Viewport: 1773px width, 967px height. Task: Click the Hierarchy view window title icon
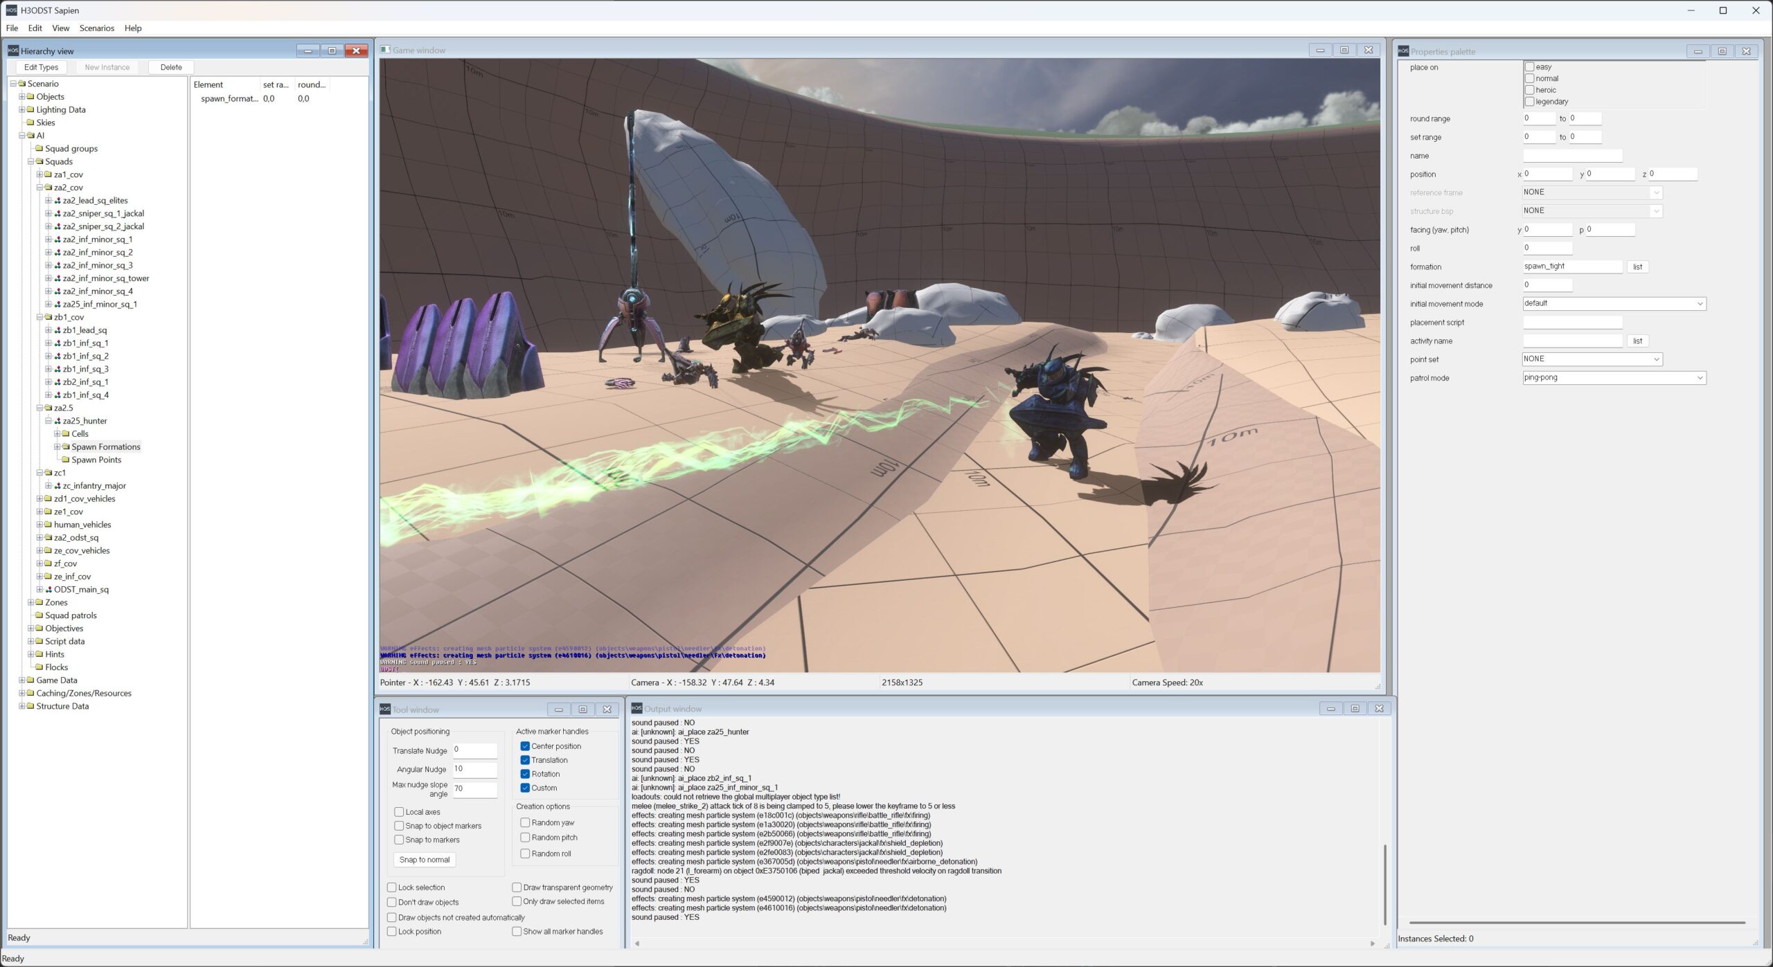[12, 51]
